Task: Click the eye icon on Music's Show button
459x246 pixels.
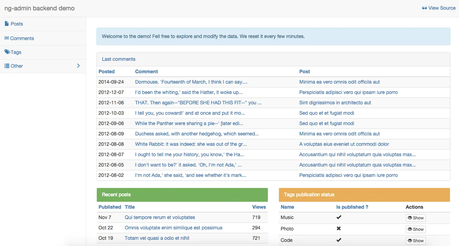Action: click(410, 218)
